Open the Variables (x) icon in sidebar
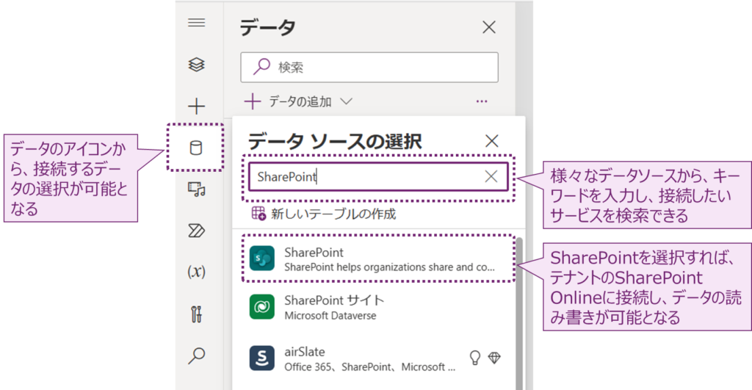Viewport: 752px width, 390px height. (x=197, y=272)
